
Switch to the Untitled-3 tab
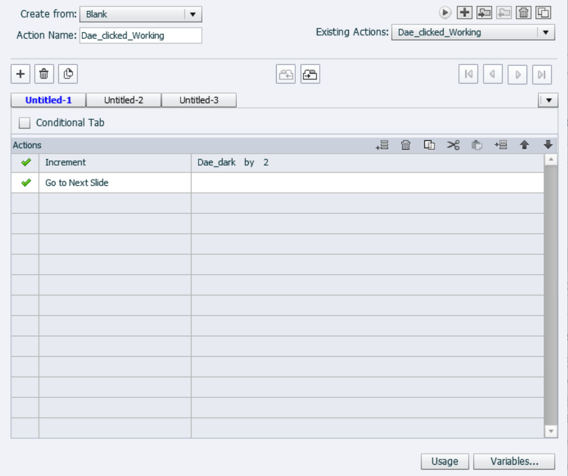(x=199, y=100)
